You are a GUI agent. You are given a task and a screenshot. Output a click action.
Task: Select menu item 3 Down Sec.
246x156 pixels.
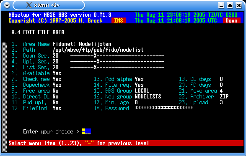point(31,56)
